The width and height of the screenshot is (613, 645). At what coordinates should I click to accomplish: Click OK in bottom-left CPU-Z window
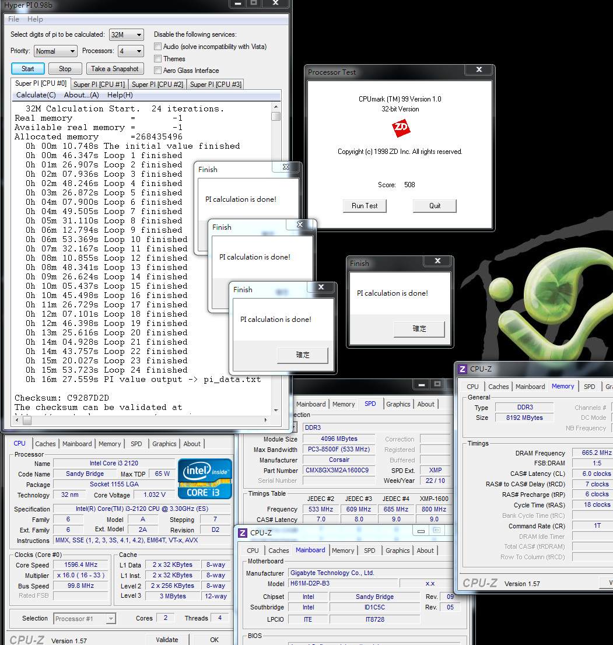click(x=214, y=640)
